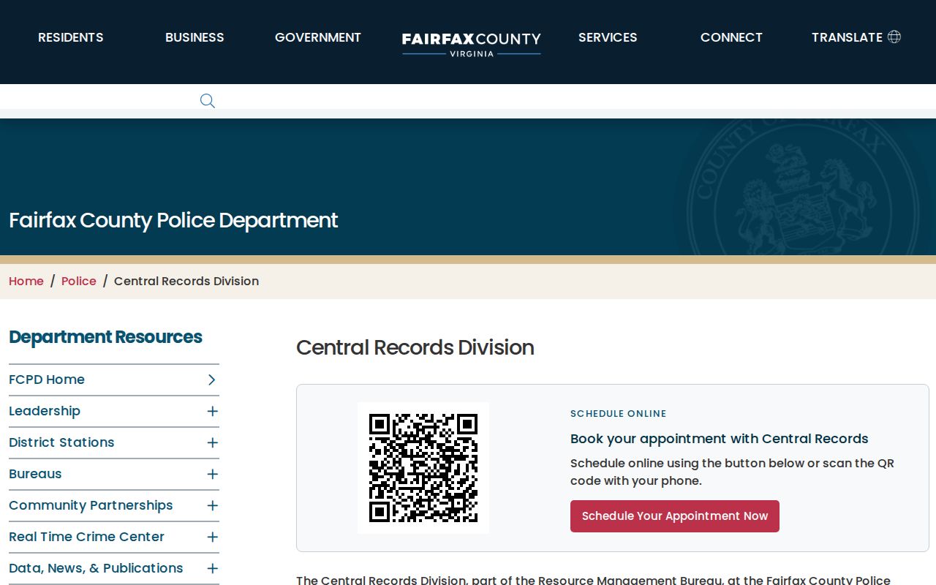Go to Home breadcrumb link

click(x=26, y=281)
